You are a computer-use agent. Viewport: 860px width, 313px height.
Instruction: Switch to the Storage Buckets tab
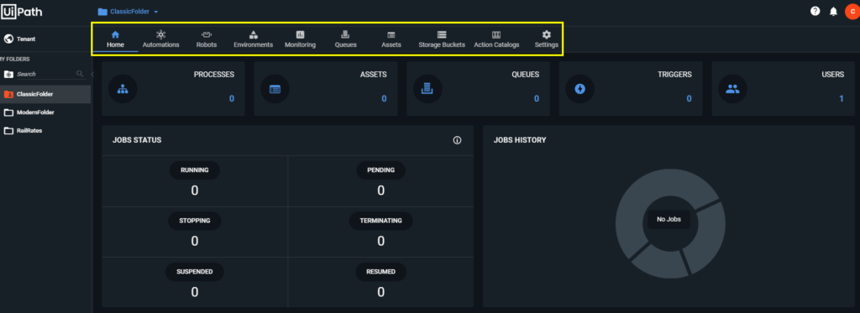[442, 39]
